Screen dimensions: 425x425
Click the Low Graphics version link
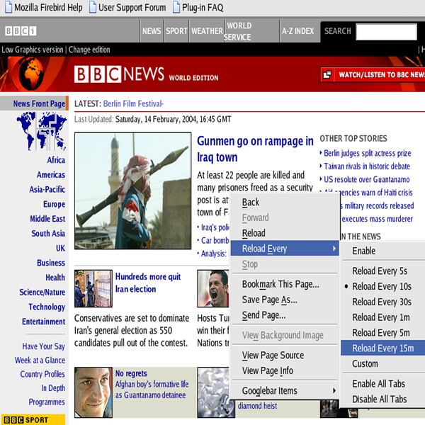(33, 50)
